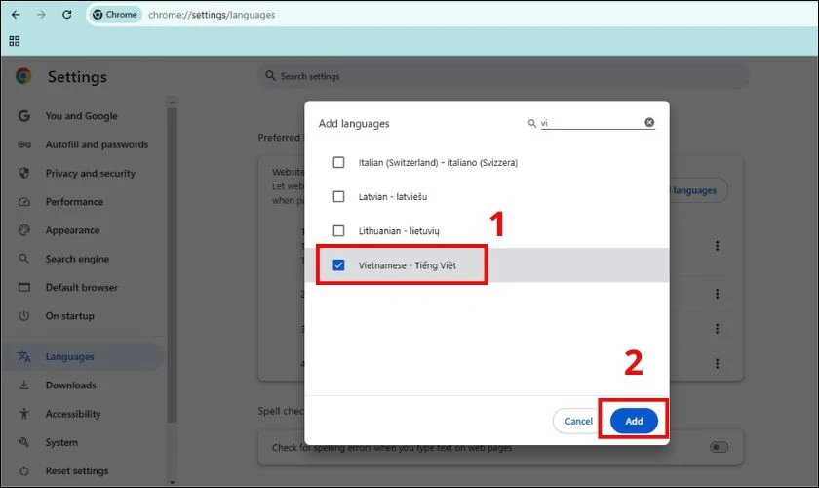This screenshot has height=488, width=819.
Task: Click the Latvian - latviešu label text
Action: click(x=393, y=197)
